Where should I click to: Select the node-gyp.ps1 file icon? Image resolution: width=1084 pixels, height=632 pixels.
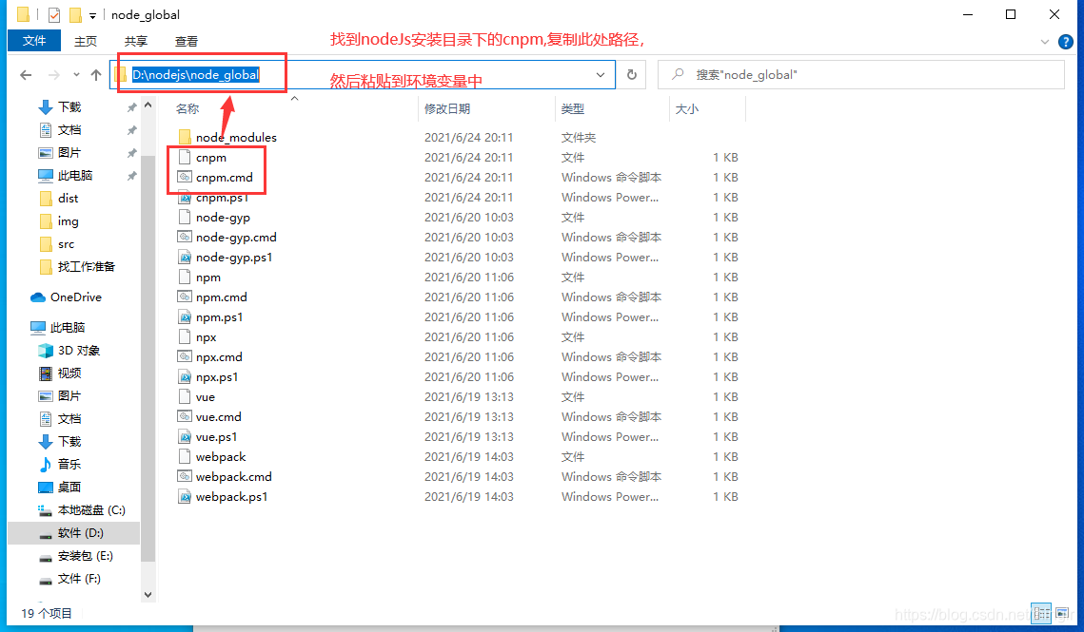pos(185,258)
